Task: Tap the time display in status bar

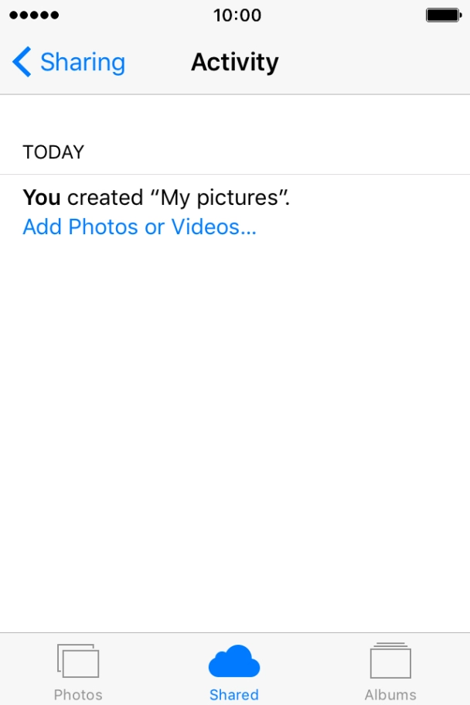Action: coord(235,14)
